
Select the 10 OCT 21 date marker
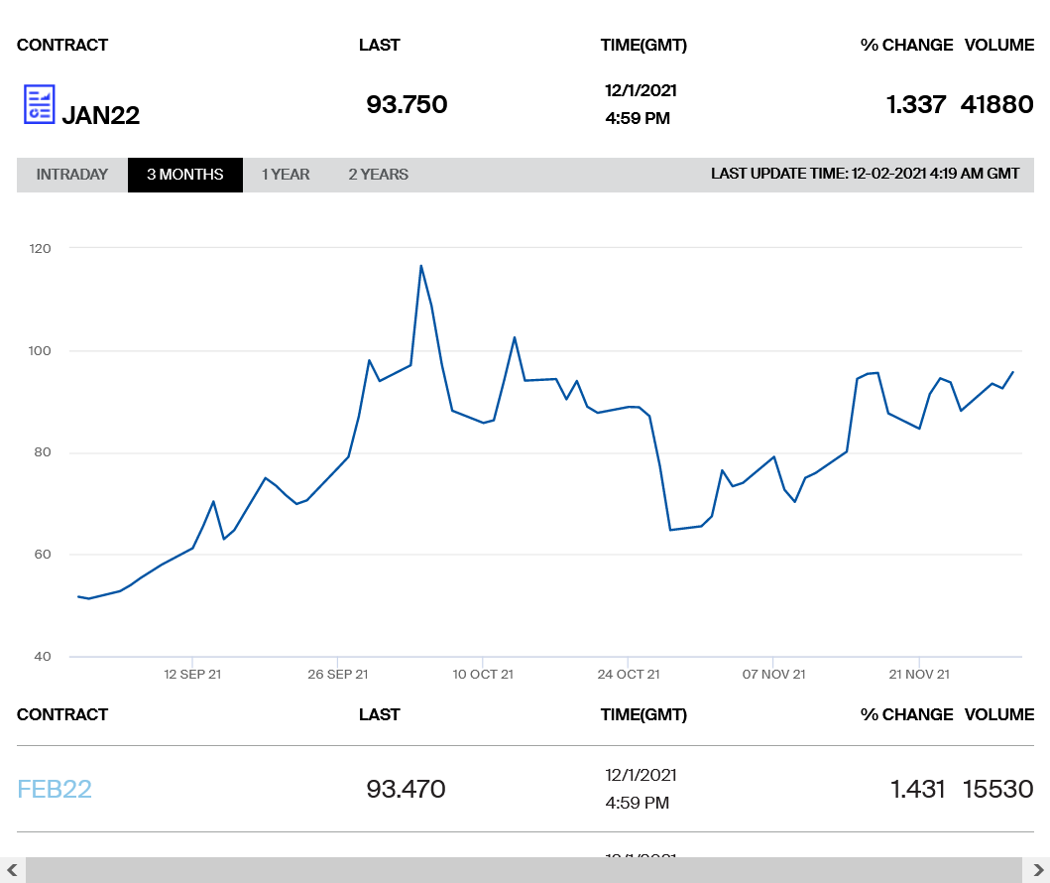[x=483, y=675]
